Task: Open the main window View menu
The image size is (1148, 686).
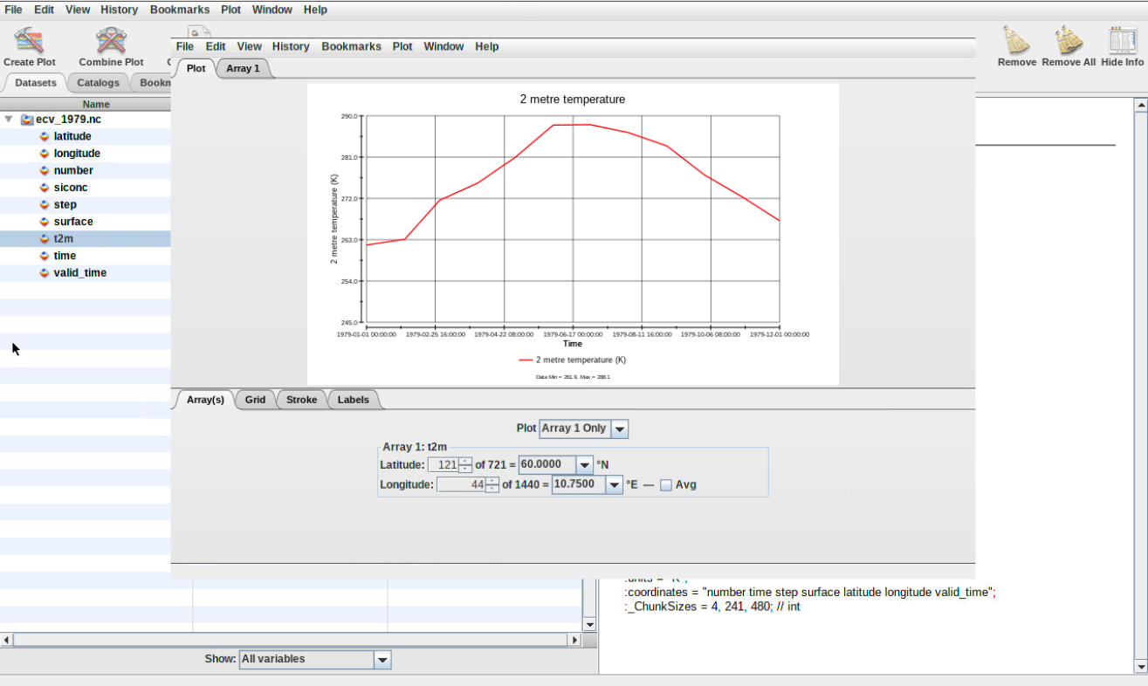Action: [78, 10]
